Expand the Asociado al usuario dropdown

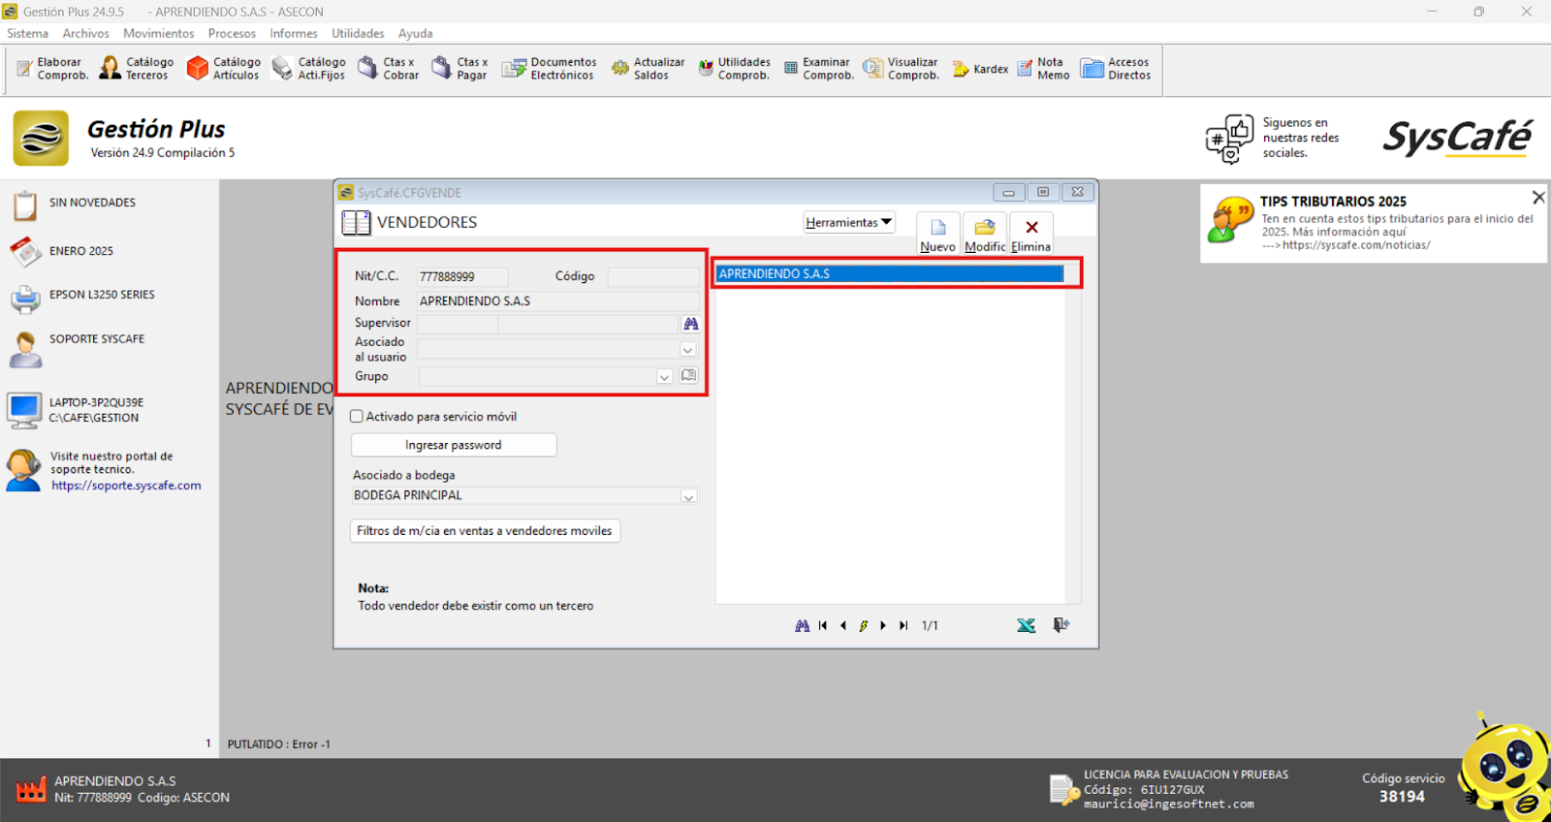(687, 350)
